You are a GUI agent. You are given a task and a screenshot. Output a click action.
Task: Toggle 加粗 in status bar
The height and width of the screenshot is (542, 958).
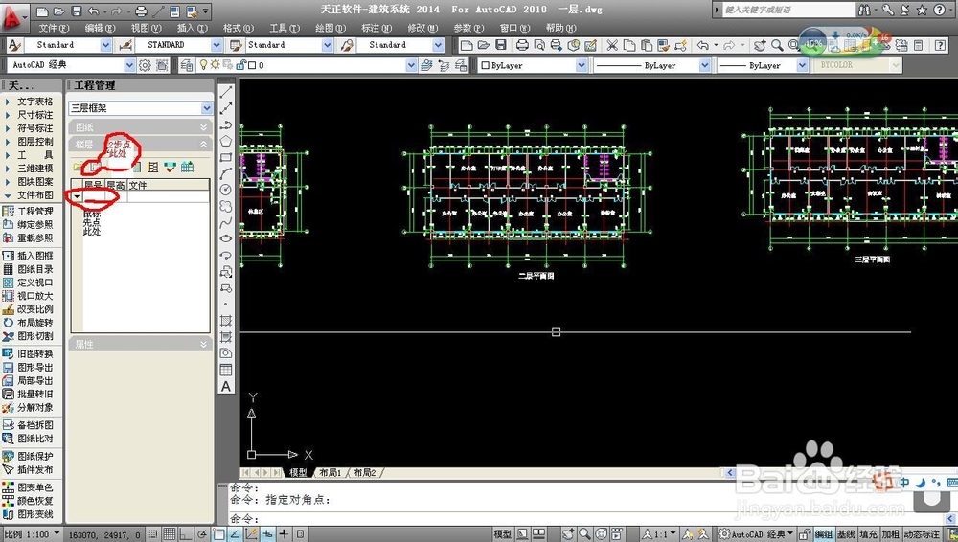pos(890,534)
